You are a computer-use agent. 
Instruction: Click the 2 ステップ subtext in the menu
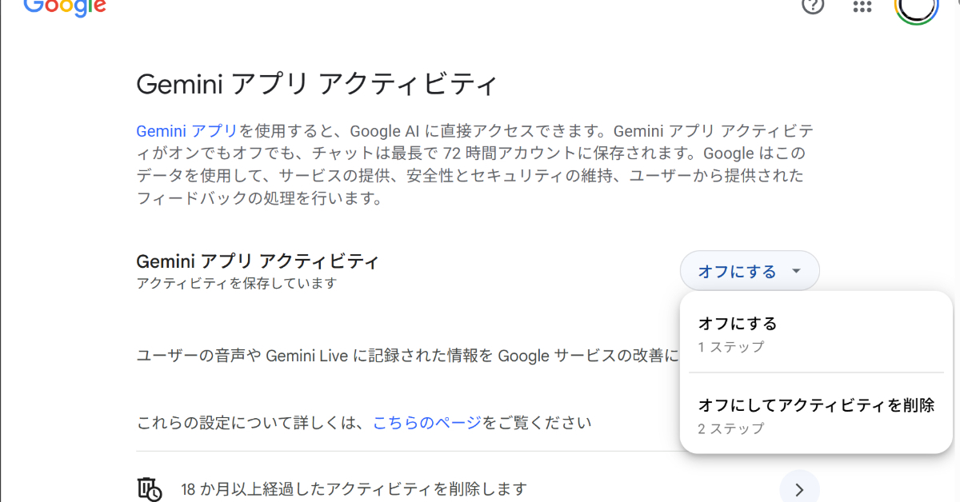coord(730,429)
